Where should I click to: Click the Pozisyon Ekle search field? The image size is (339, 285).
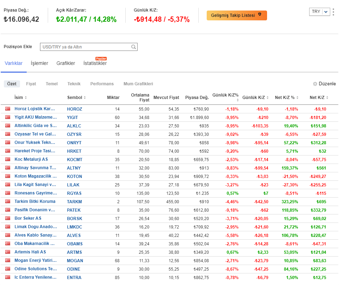[x=89, y=47]
